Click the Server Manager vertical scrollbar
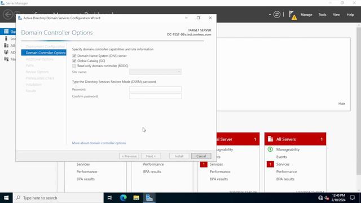 click(359, 101)
